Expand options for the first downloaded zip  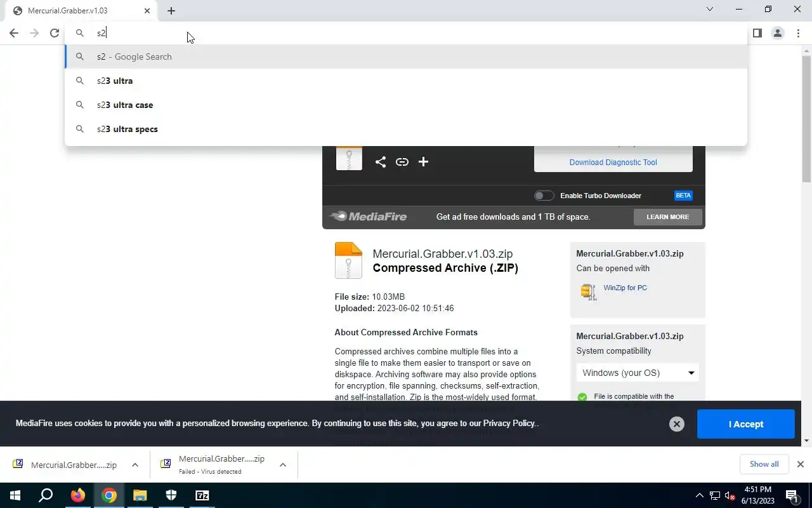(135, 465)
